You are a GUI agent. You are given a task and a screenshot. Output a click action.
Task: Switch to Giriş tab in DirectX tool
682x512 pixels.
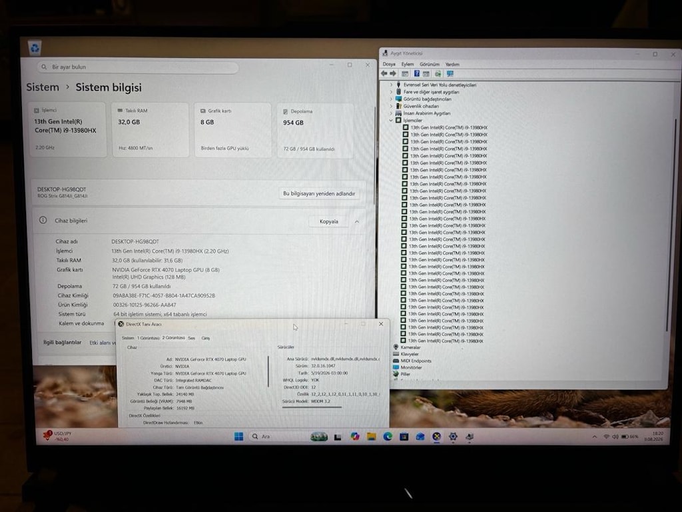(x=206, y=338)
